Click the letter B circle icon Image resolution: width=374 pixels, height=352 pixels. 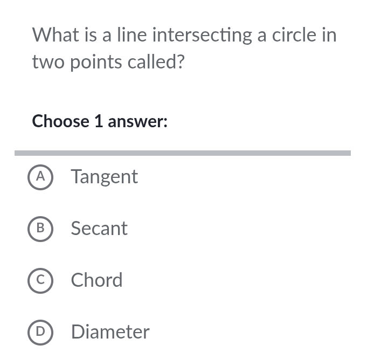pyautogui.click(x=40, y=229)
